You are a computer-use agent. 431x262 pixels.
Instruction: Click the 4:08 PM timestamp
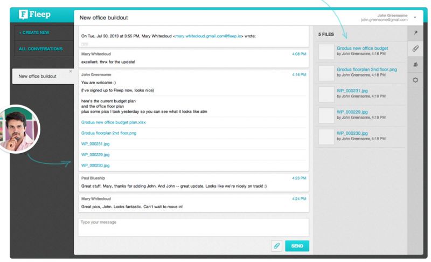point(299,54)
